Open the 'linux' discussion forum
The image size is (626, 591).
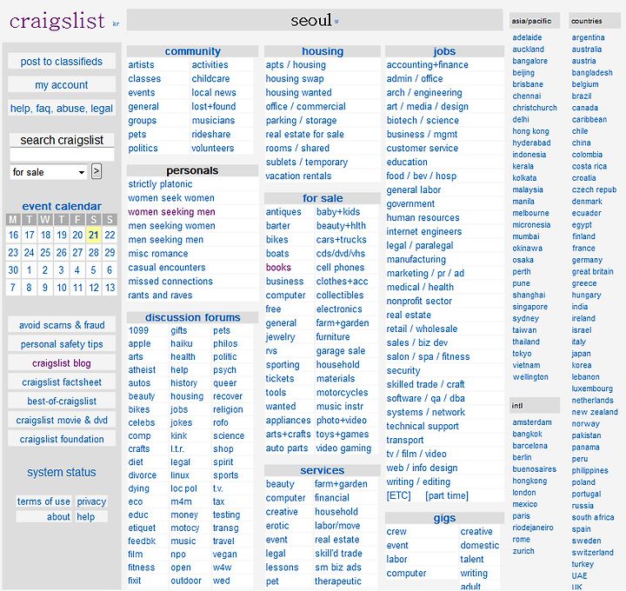(x=180, y=475)
